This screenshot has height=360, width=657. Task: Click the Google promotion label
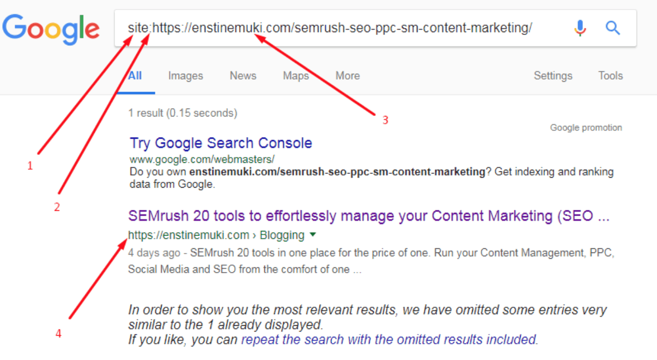tap(586, 128)
